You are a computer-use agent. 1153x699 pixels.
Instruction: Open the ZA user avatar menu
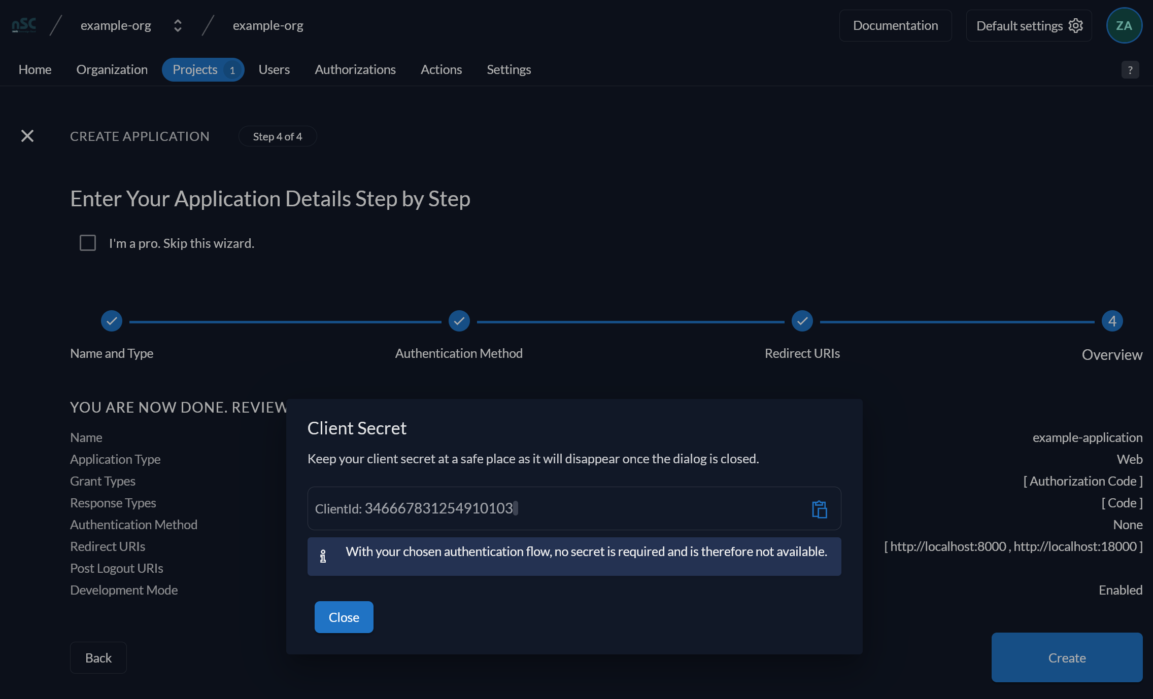(x=1124, y=25)
